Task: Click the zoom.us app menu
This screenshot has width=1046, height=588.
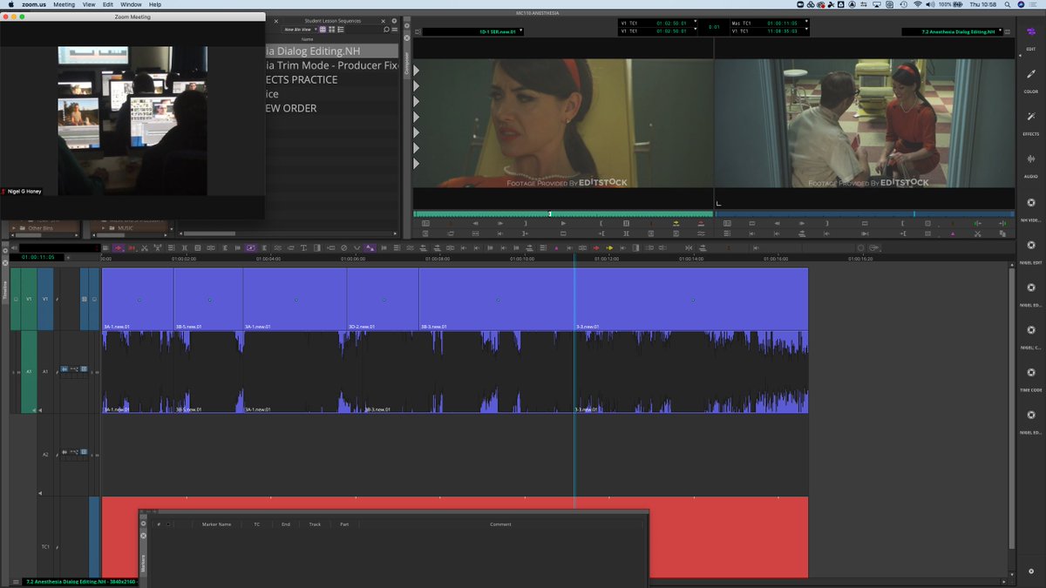Action: click(34, 4)
